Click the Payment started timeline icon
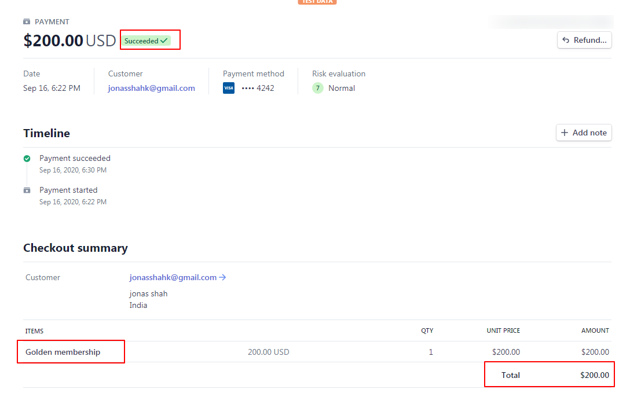Image resolution: width=619 pixels, height=393 pixels. (x=27, y=190)
